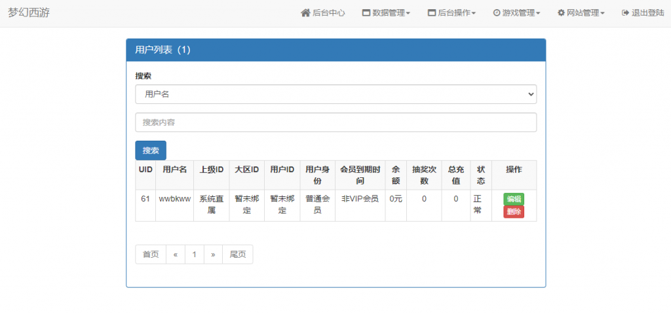
Task: Click the 会员到期时间 column header
Action: [360, 175]
